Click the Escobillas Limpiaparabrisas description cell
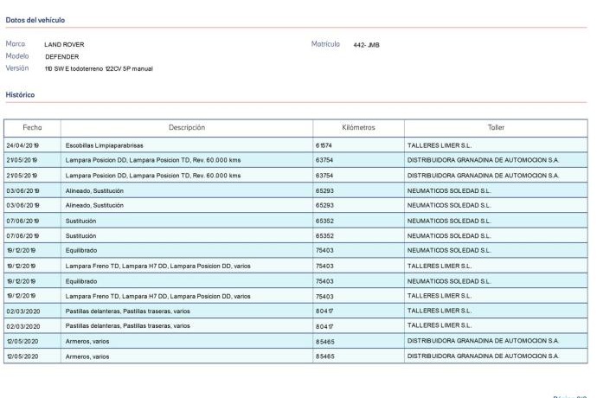This screenshot has width=597, height=398. [104, 145]
